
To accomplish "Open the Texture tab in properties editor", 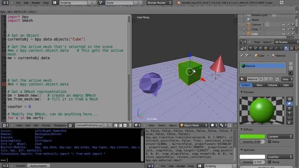I will (292, 48).
